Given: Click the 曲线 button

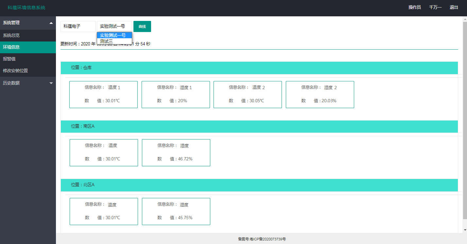Looking at the screenshot, I should (142, 26).
